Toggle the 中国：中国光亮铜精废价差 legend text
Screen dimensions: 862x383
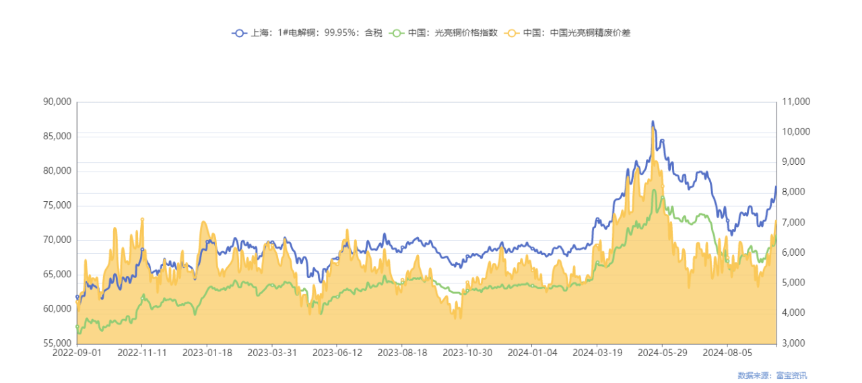pyautogui.click(x=576, y=32)
